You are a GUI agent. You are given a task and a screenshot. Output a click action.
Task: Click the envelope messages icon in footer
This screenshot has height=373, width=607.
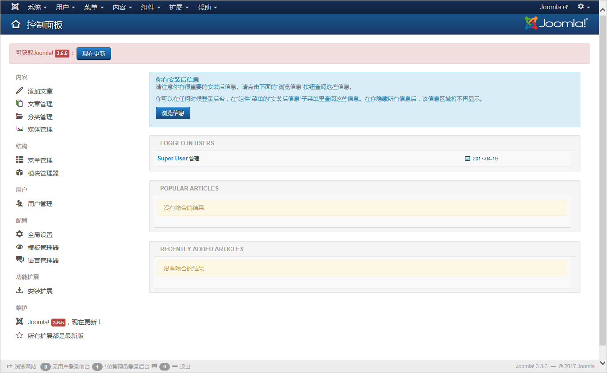154,366
